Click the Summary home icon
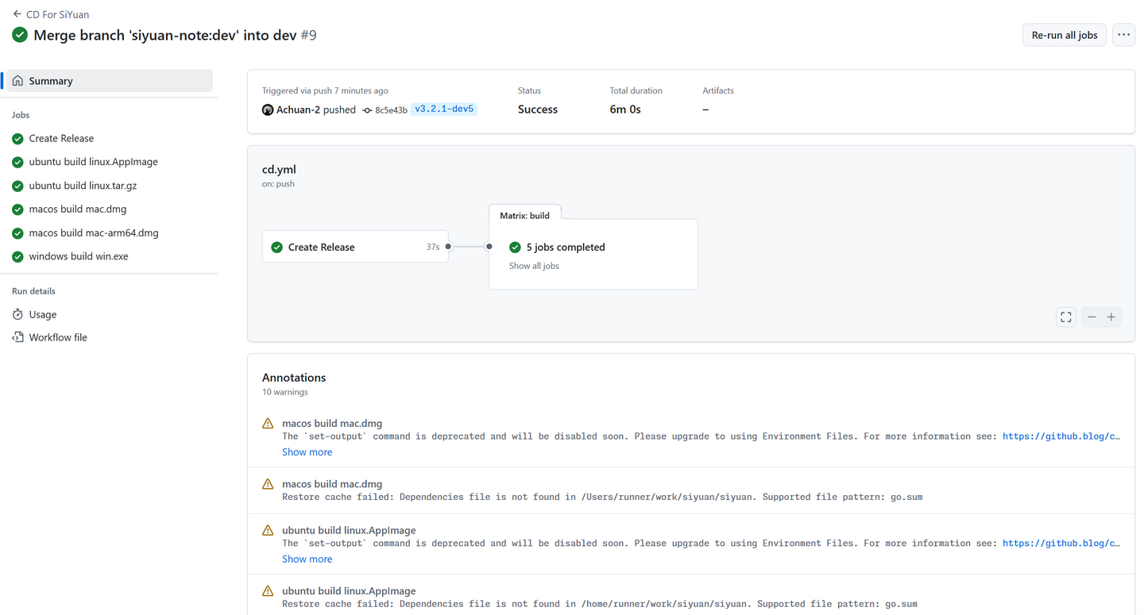 click(x=17, y=81)
